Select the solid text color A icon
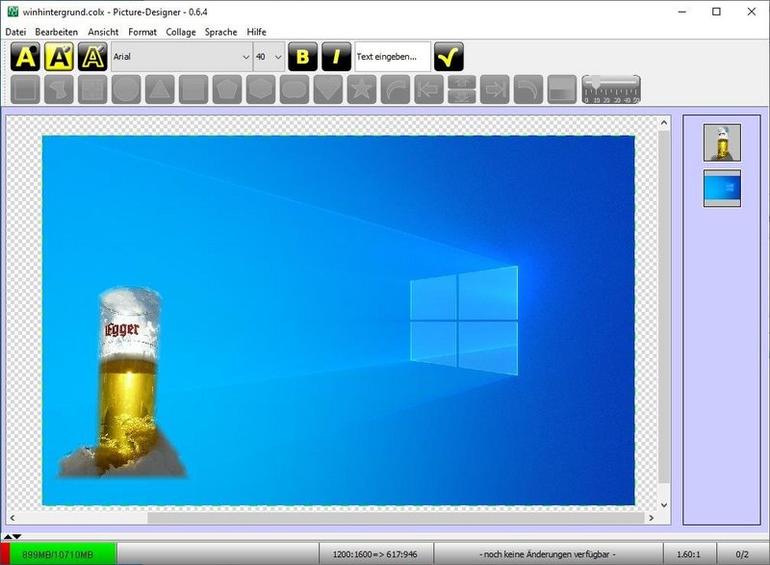Image resolution: width=770 pixels, height=565 pixels. (x=25, y=57)
